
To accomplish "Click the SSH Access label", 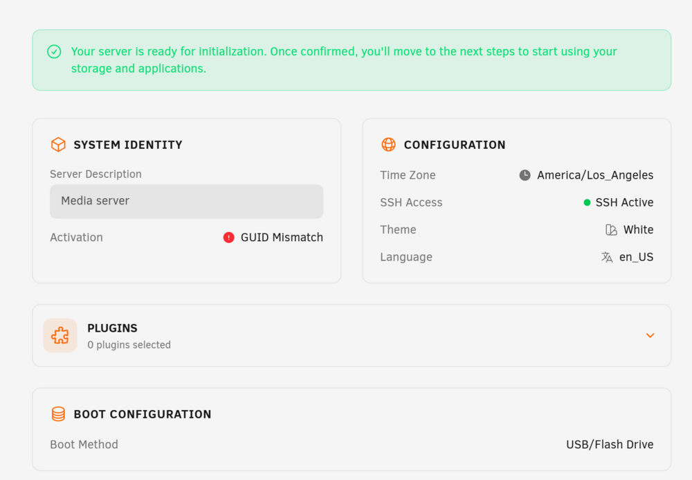I will coord(411,203).
